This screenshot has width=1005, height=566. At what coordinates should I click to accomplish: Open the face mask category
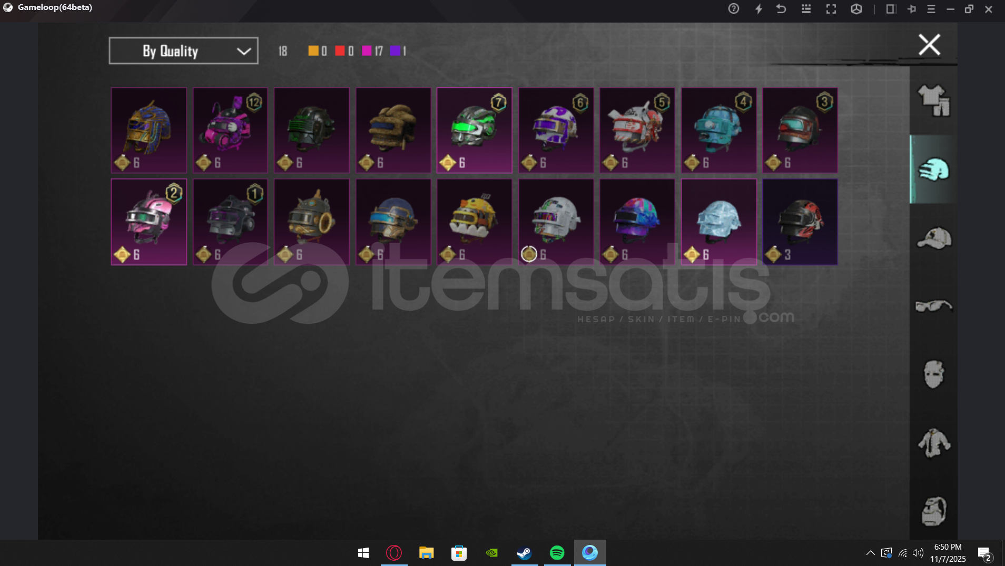[x=933, y=374]
